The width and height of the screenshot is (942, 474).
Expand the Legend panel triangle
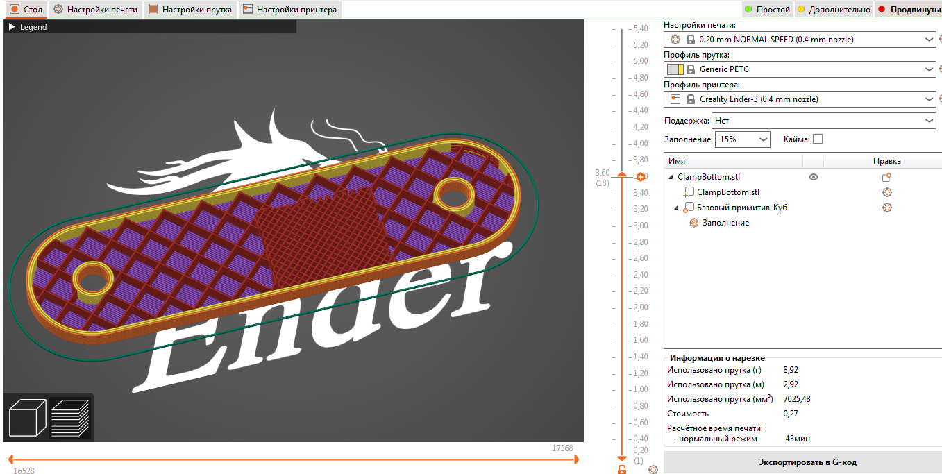tap(12, 27)
